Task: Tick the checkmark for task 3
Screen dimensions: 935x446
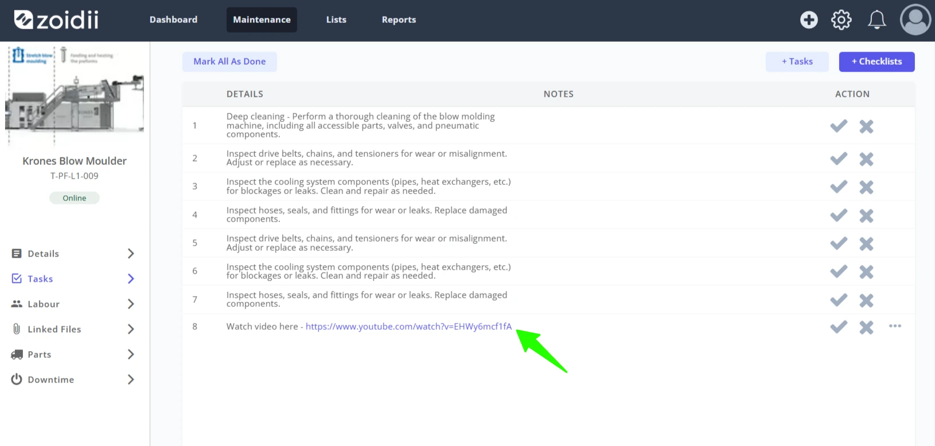Action: coord(839,187)
